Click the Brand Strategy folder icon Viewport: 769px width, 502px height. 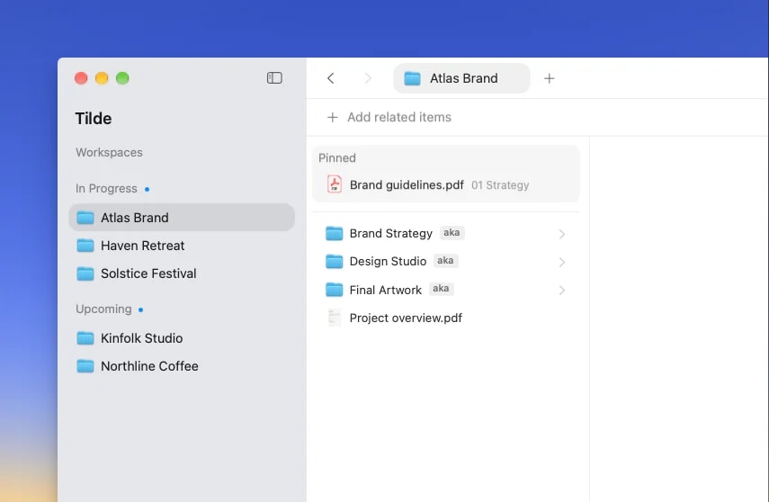pyautogui.click(x=335, y=233)
